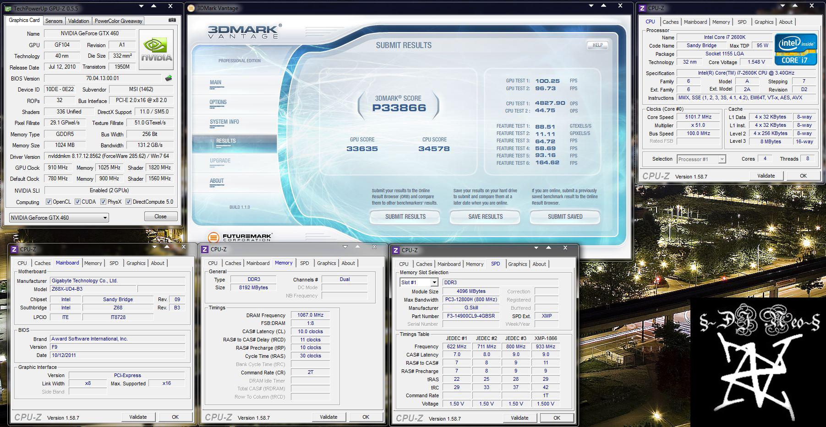Screen dimensions: 826x427
Task: Click the SUBMIT SAVED button
Action: click(565, 217)
